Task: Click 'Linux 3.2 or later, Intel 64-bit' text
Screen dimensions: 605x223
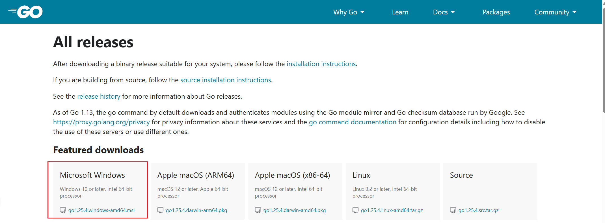Action: 384,189
